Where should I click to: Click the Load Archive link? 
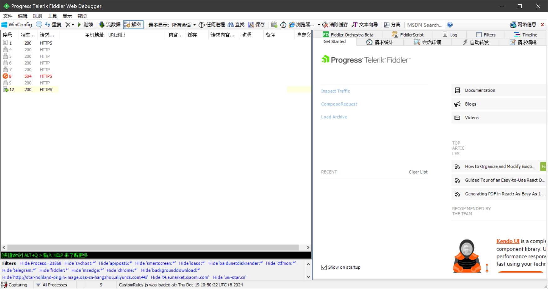tap(334, 117)
